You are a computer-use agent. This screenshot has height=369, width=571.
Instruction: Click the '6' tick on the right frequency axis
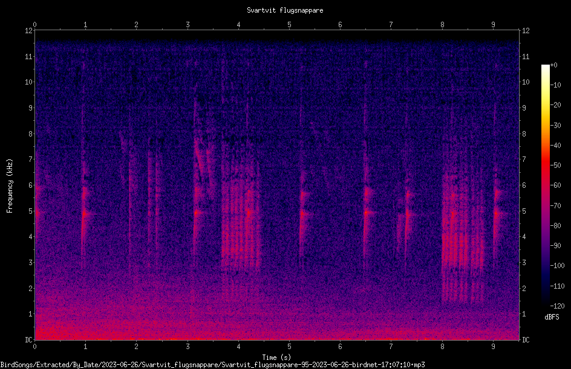point(524,185)
